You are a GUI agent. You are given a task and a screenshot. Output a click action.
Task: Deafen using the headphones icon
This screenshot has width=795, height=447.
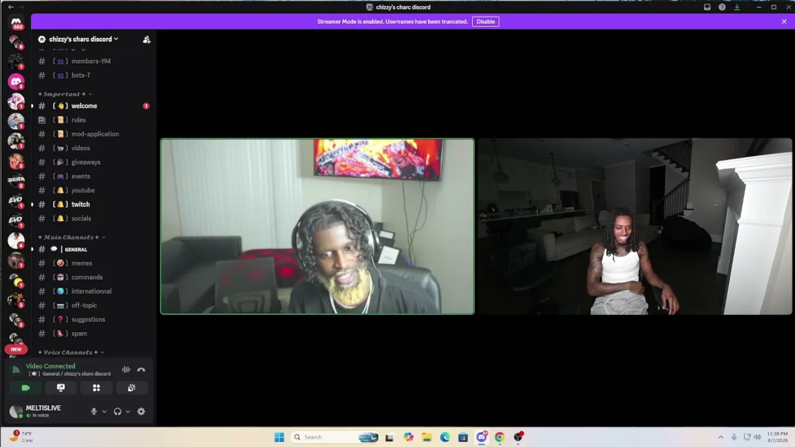(x=117, y=412)
